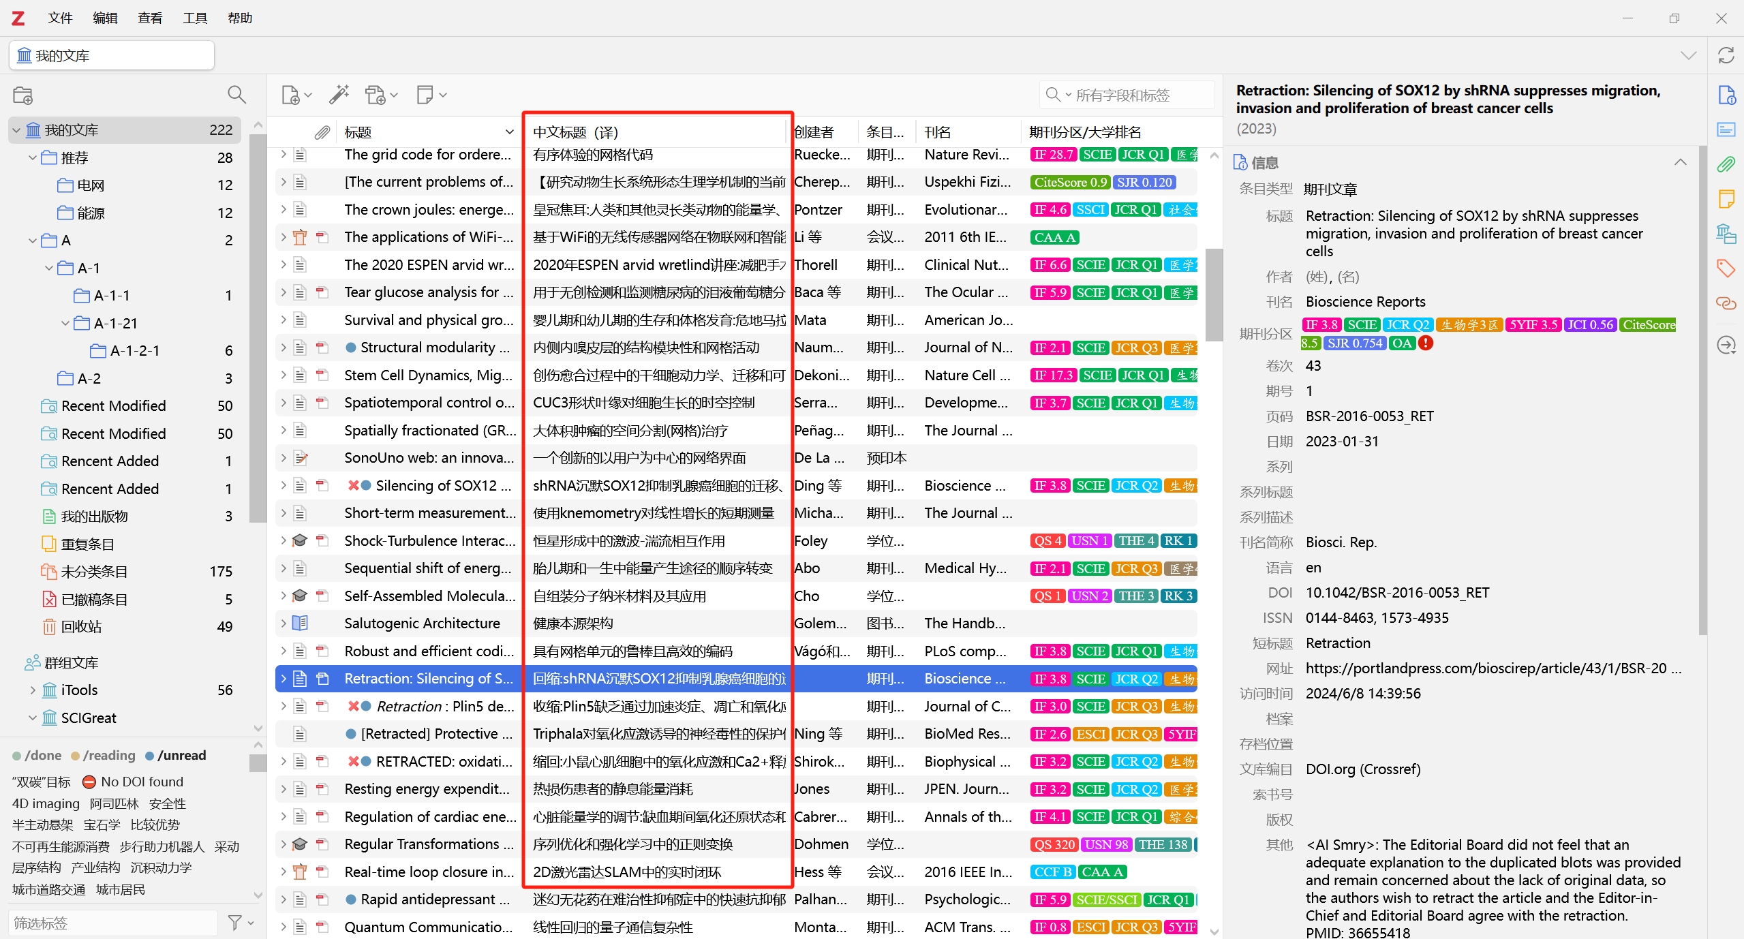Open the New Item toolbar icon
The width and height of the screenshot is (1744, 939).
point(292,95)
